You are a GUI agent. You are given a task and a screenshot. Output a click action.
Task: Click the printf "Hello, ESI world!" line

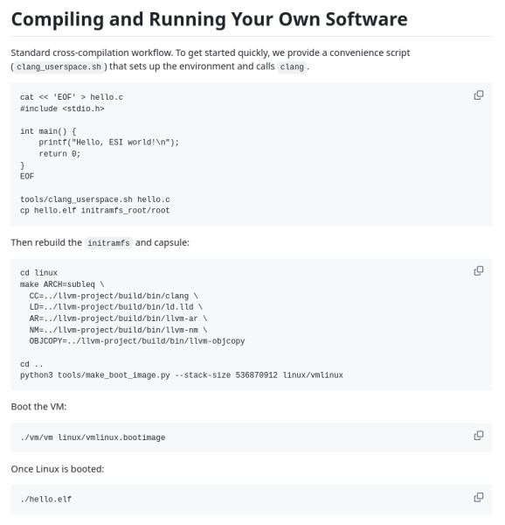[109, 143]
